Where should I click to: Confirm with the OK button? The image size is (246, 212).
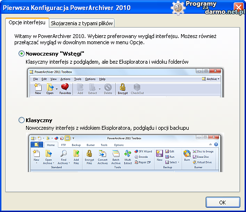[223, 202]
